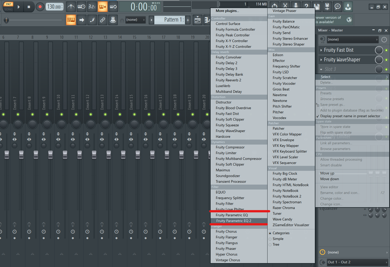Image resolution: width=390 pixels, height=267 pixels.
Task: Open the mixer input (none) dropdown
Action: pos(352,40)
